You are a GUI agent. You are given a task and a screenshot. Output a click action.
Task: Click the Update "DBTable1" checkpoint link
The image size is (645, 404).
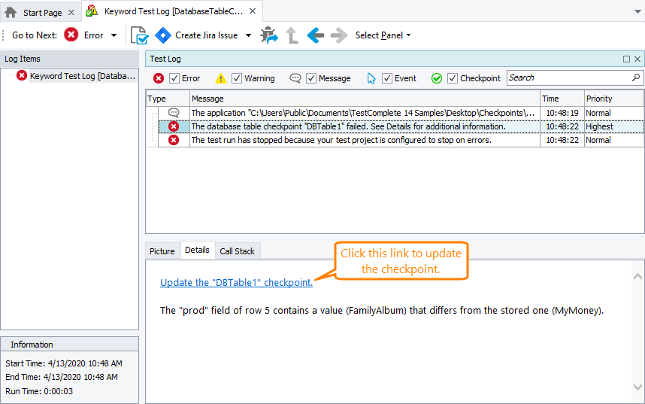pos(236,283)
